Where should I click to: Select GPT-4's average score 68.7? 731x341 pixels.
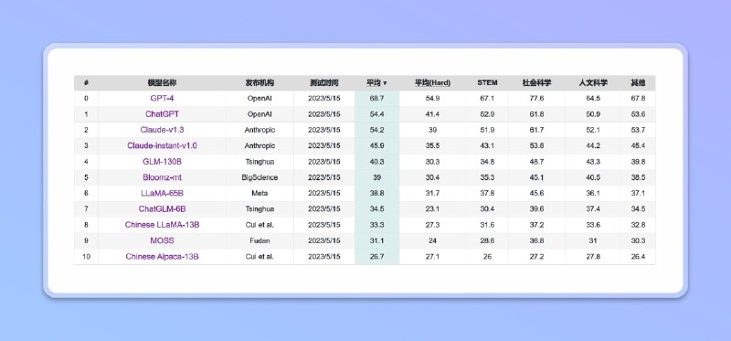coord(376,99)
